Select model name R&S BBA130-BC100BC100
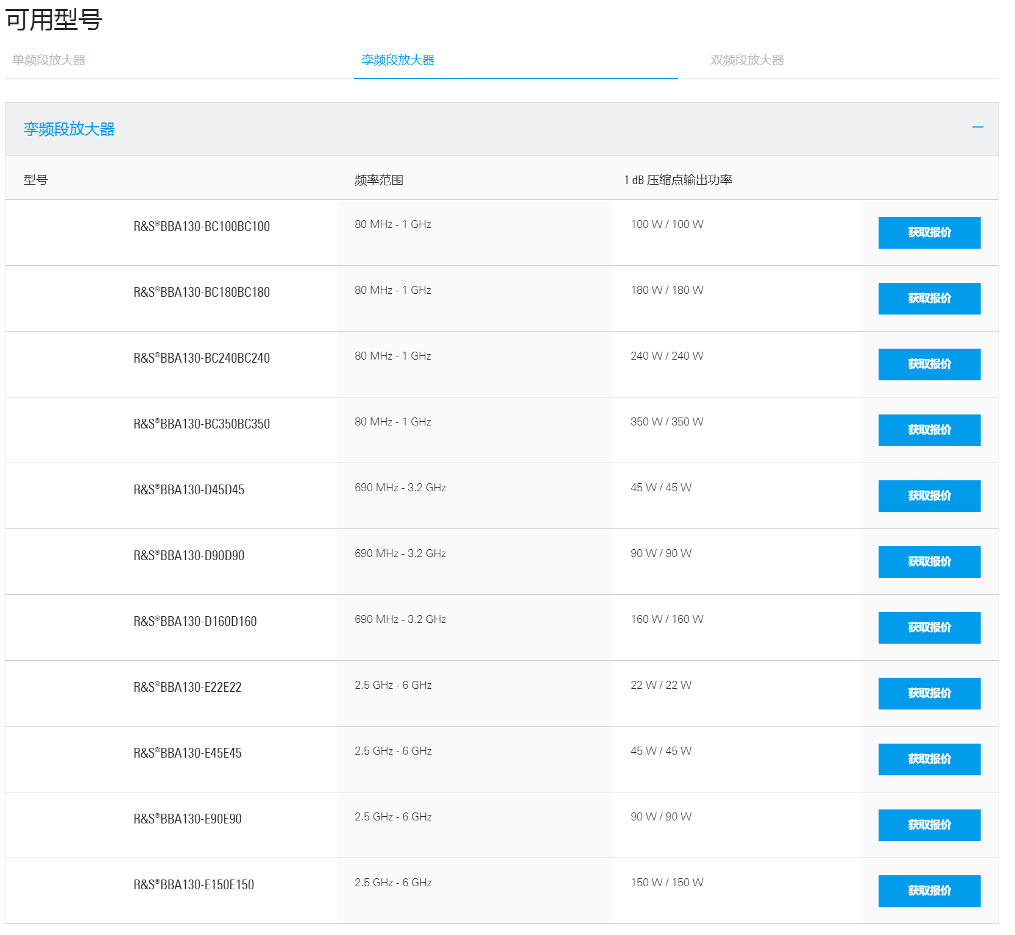Image resolution: width=1015 pixels, height=935 pixels. pos(202,226)
